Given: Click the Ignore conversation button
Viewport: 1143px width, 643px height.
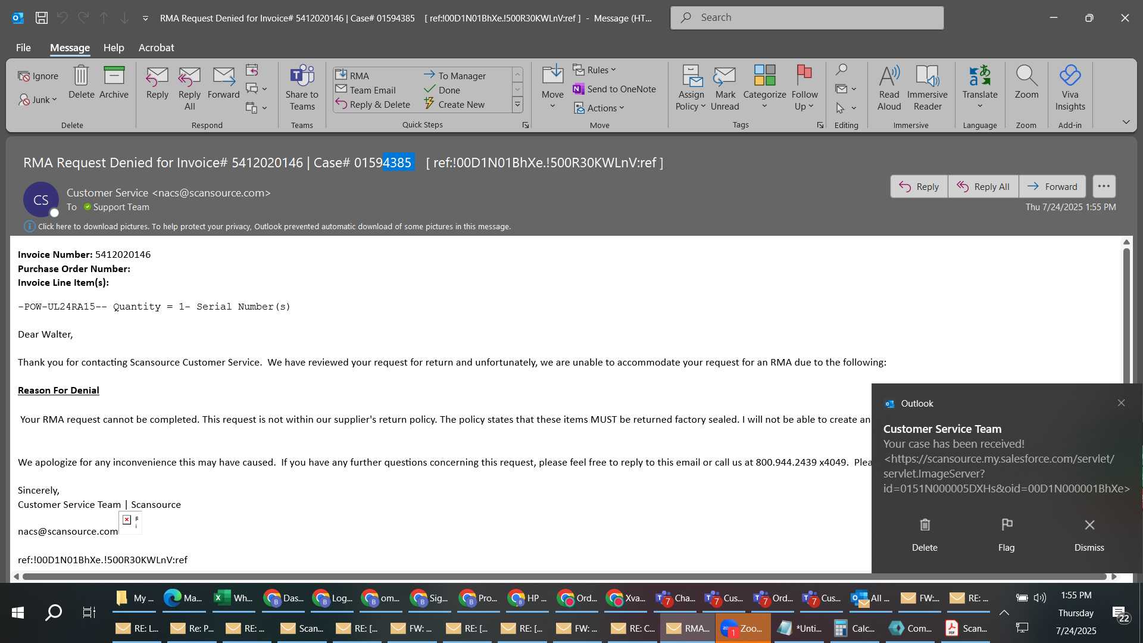Looking at the screenshot, I should pos(38,76).
